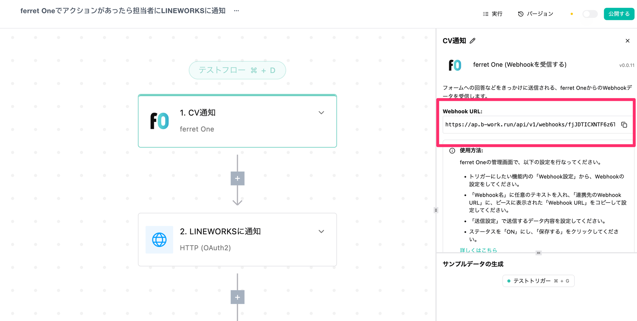
Task: Add a step below LINEWORKSに通知
Action: 237,297
